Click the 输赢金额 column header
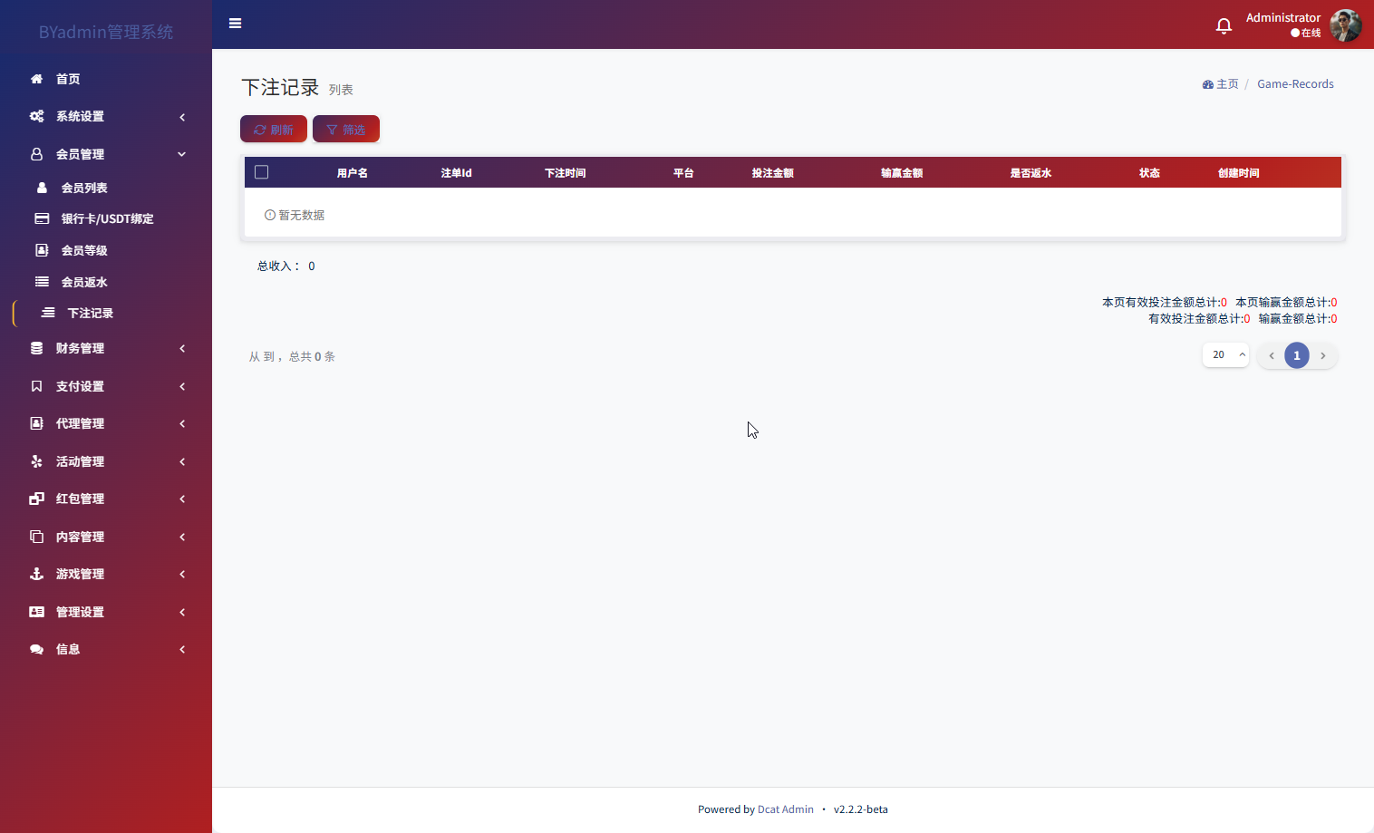The width and height of the screenshot is (1374, 833). [x=902, y=172]
